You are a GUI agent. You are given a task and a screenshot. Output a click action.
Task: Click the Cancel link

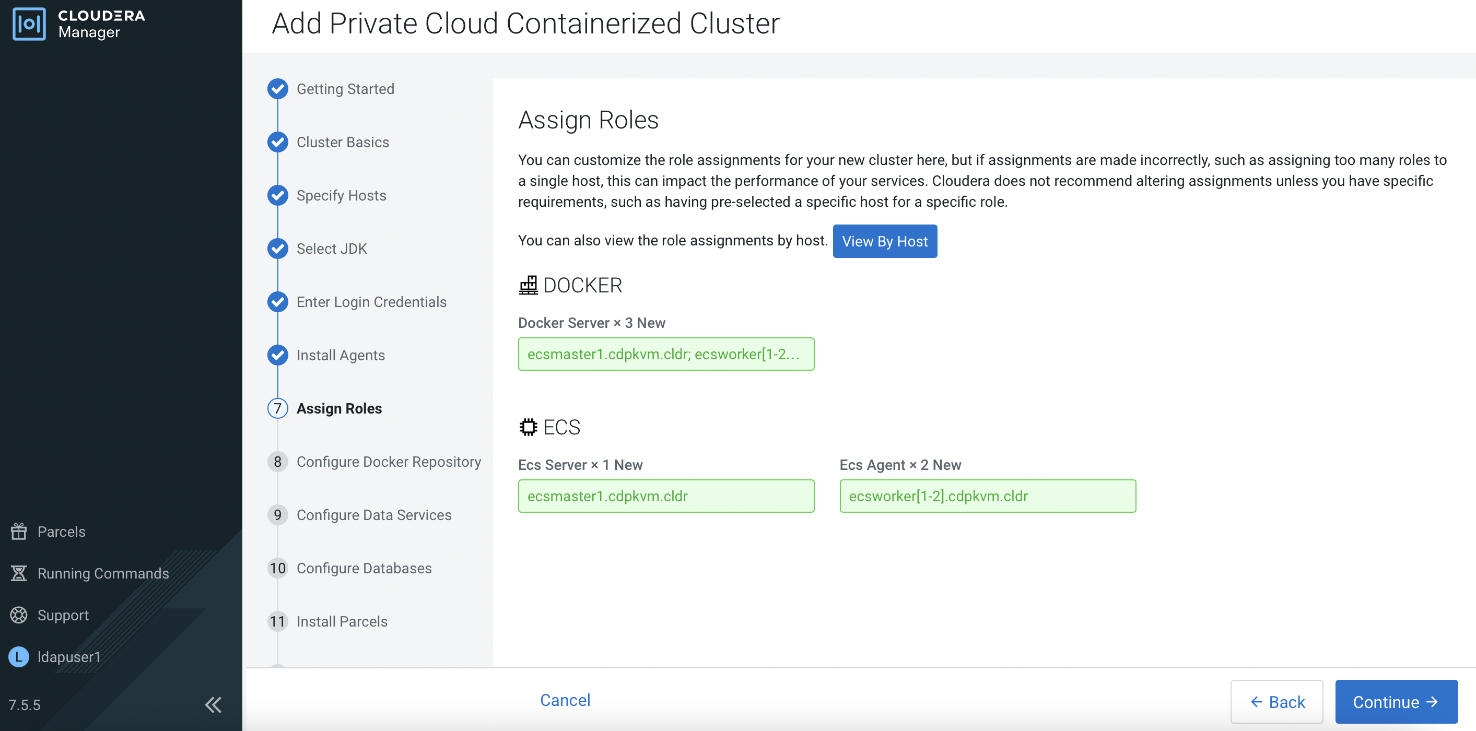coord(565,700)
